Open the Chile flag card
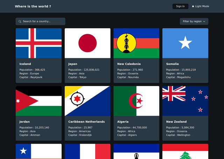Viewport: 224px width, 159px height. (38, 152)
